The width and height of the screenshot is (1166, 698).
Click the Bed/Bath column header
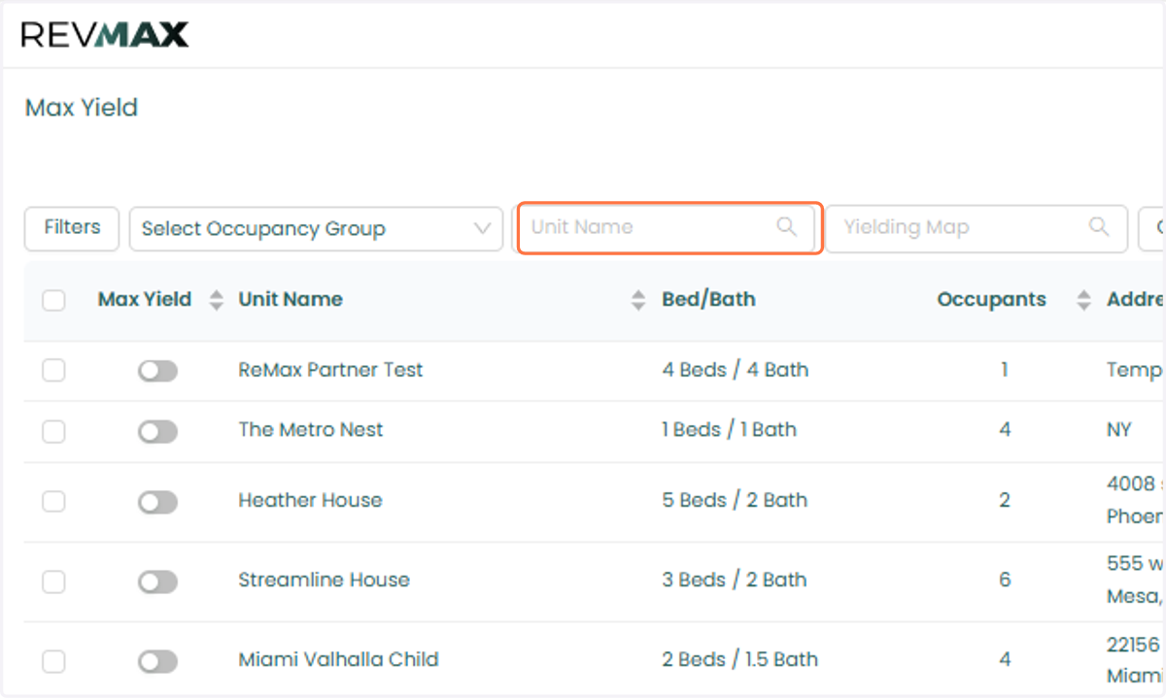[x=708, y=299]
